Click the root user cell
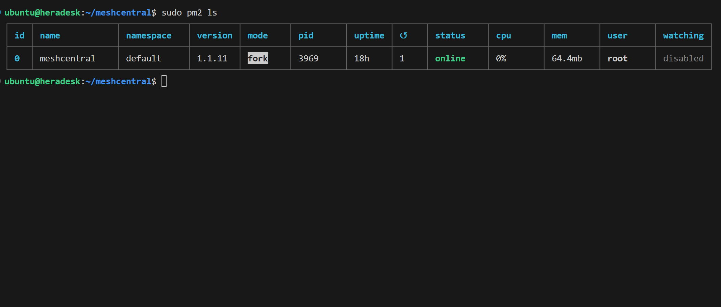Viewport: 721px width, 307px height. 617,58
